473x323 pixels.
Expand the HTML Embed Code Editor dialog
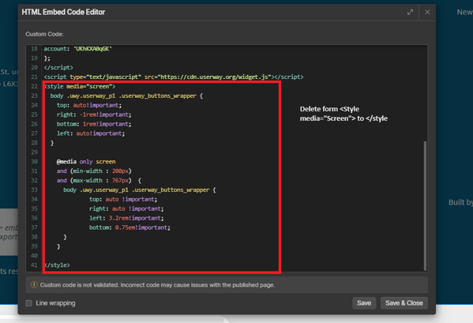(410, 13)
